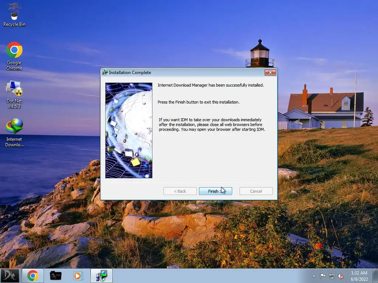Screen dimensions: 378x283
Task: Click the Installation Complete title text
Action: coord(130,73)
